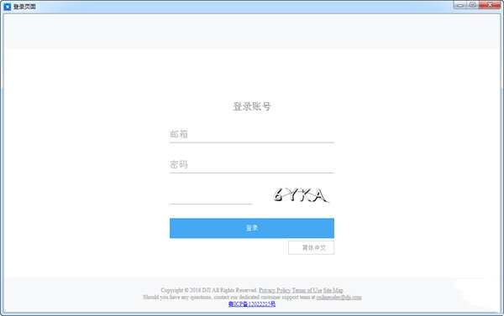Refresh the 6YKA captcha image
The height and width of the screenshot is (316, 504).
pos(302,195)
